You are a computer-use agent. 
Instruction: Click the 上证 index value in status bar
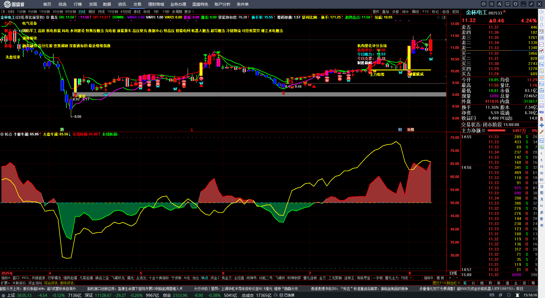24,295
